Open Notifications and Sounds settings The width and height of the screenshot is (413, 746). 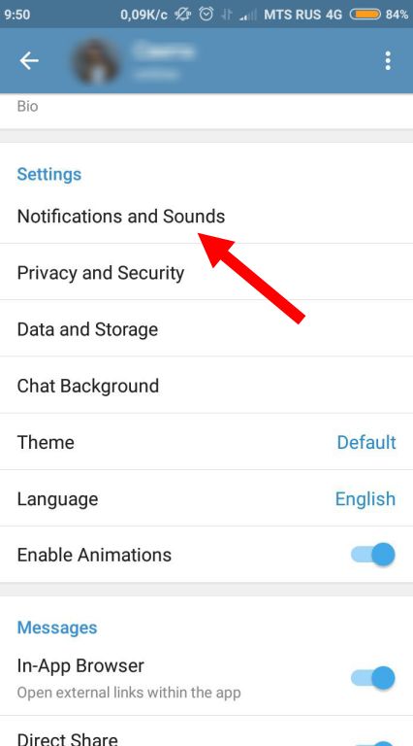(x=206, y=216)
